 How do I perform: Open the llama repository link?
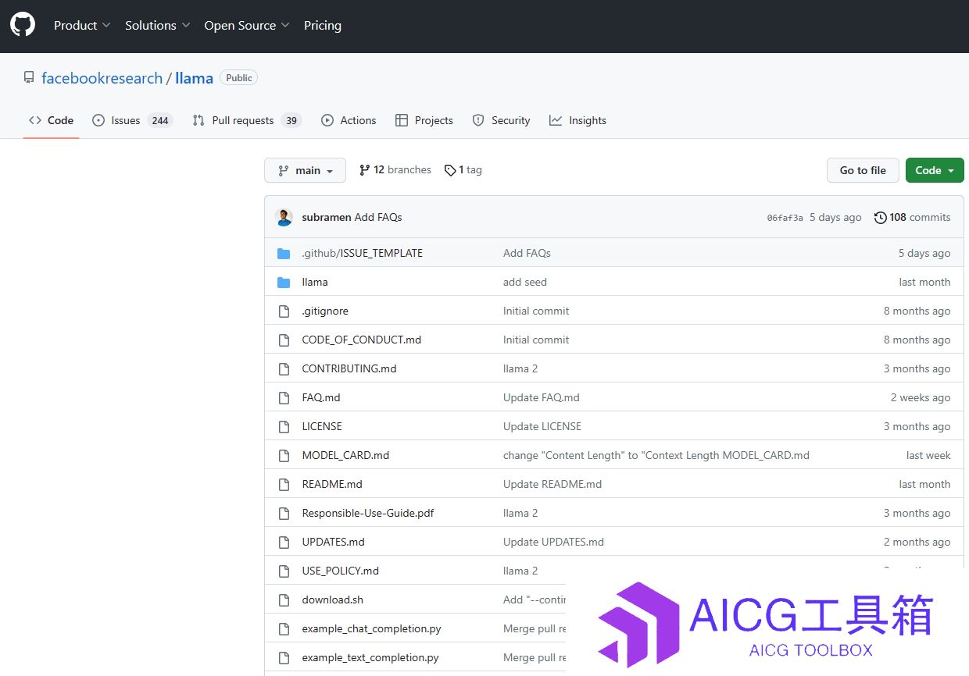[195, 78]
